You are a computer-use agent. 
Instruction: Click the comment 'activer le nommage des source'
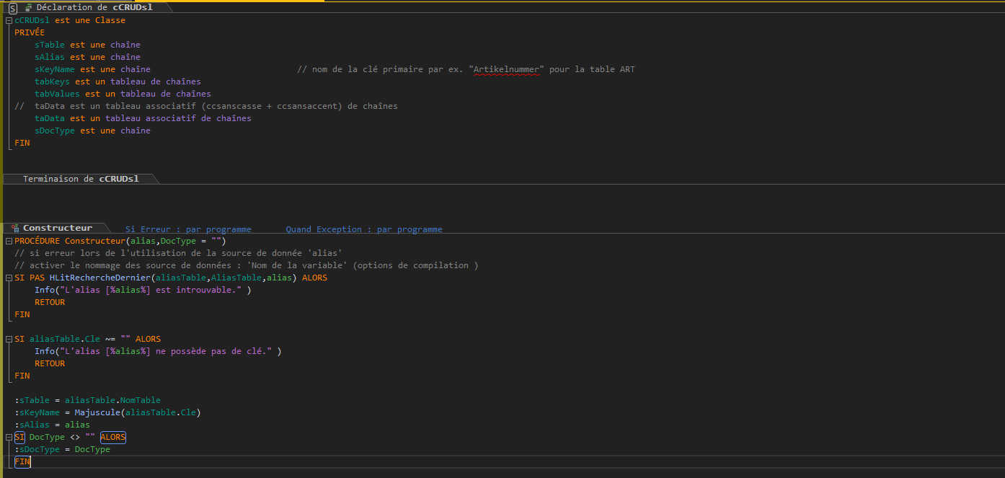[247, 265]
